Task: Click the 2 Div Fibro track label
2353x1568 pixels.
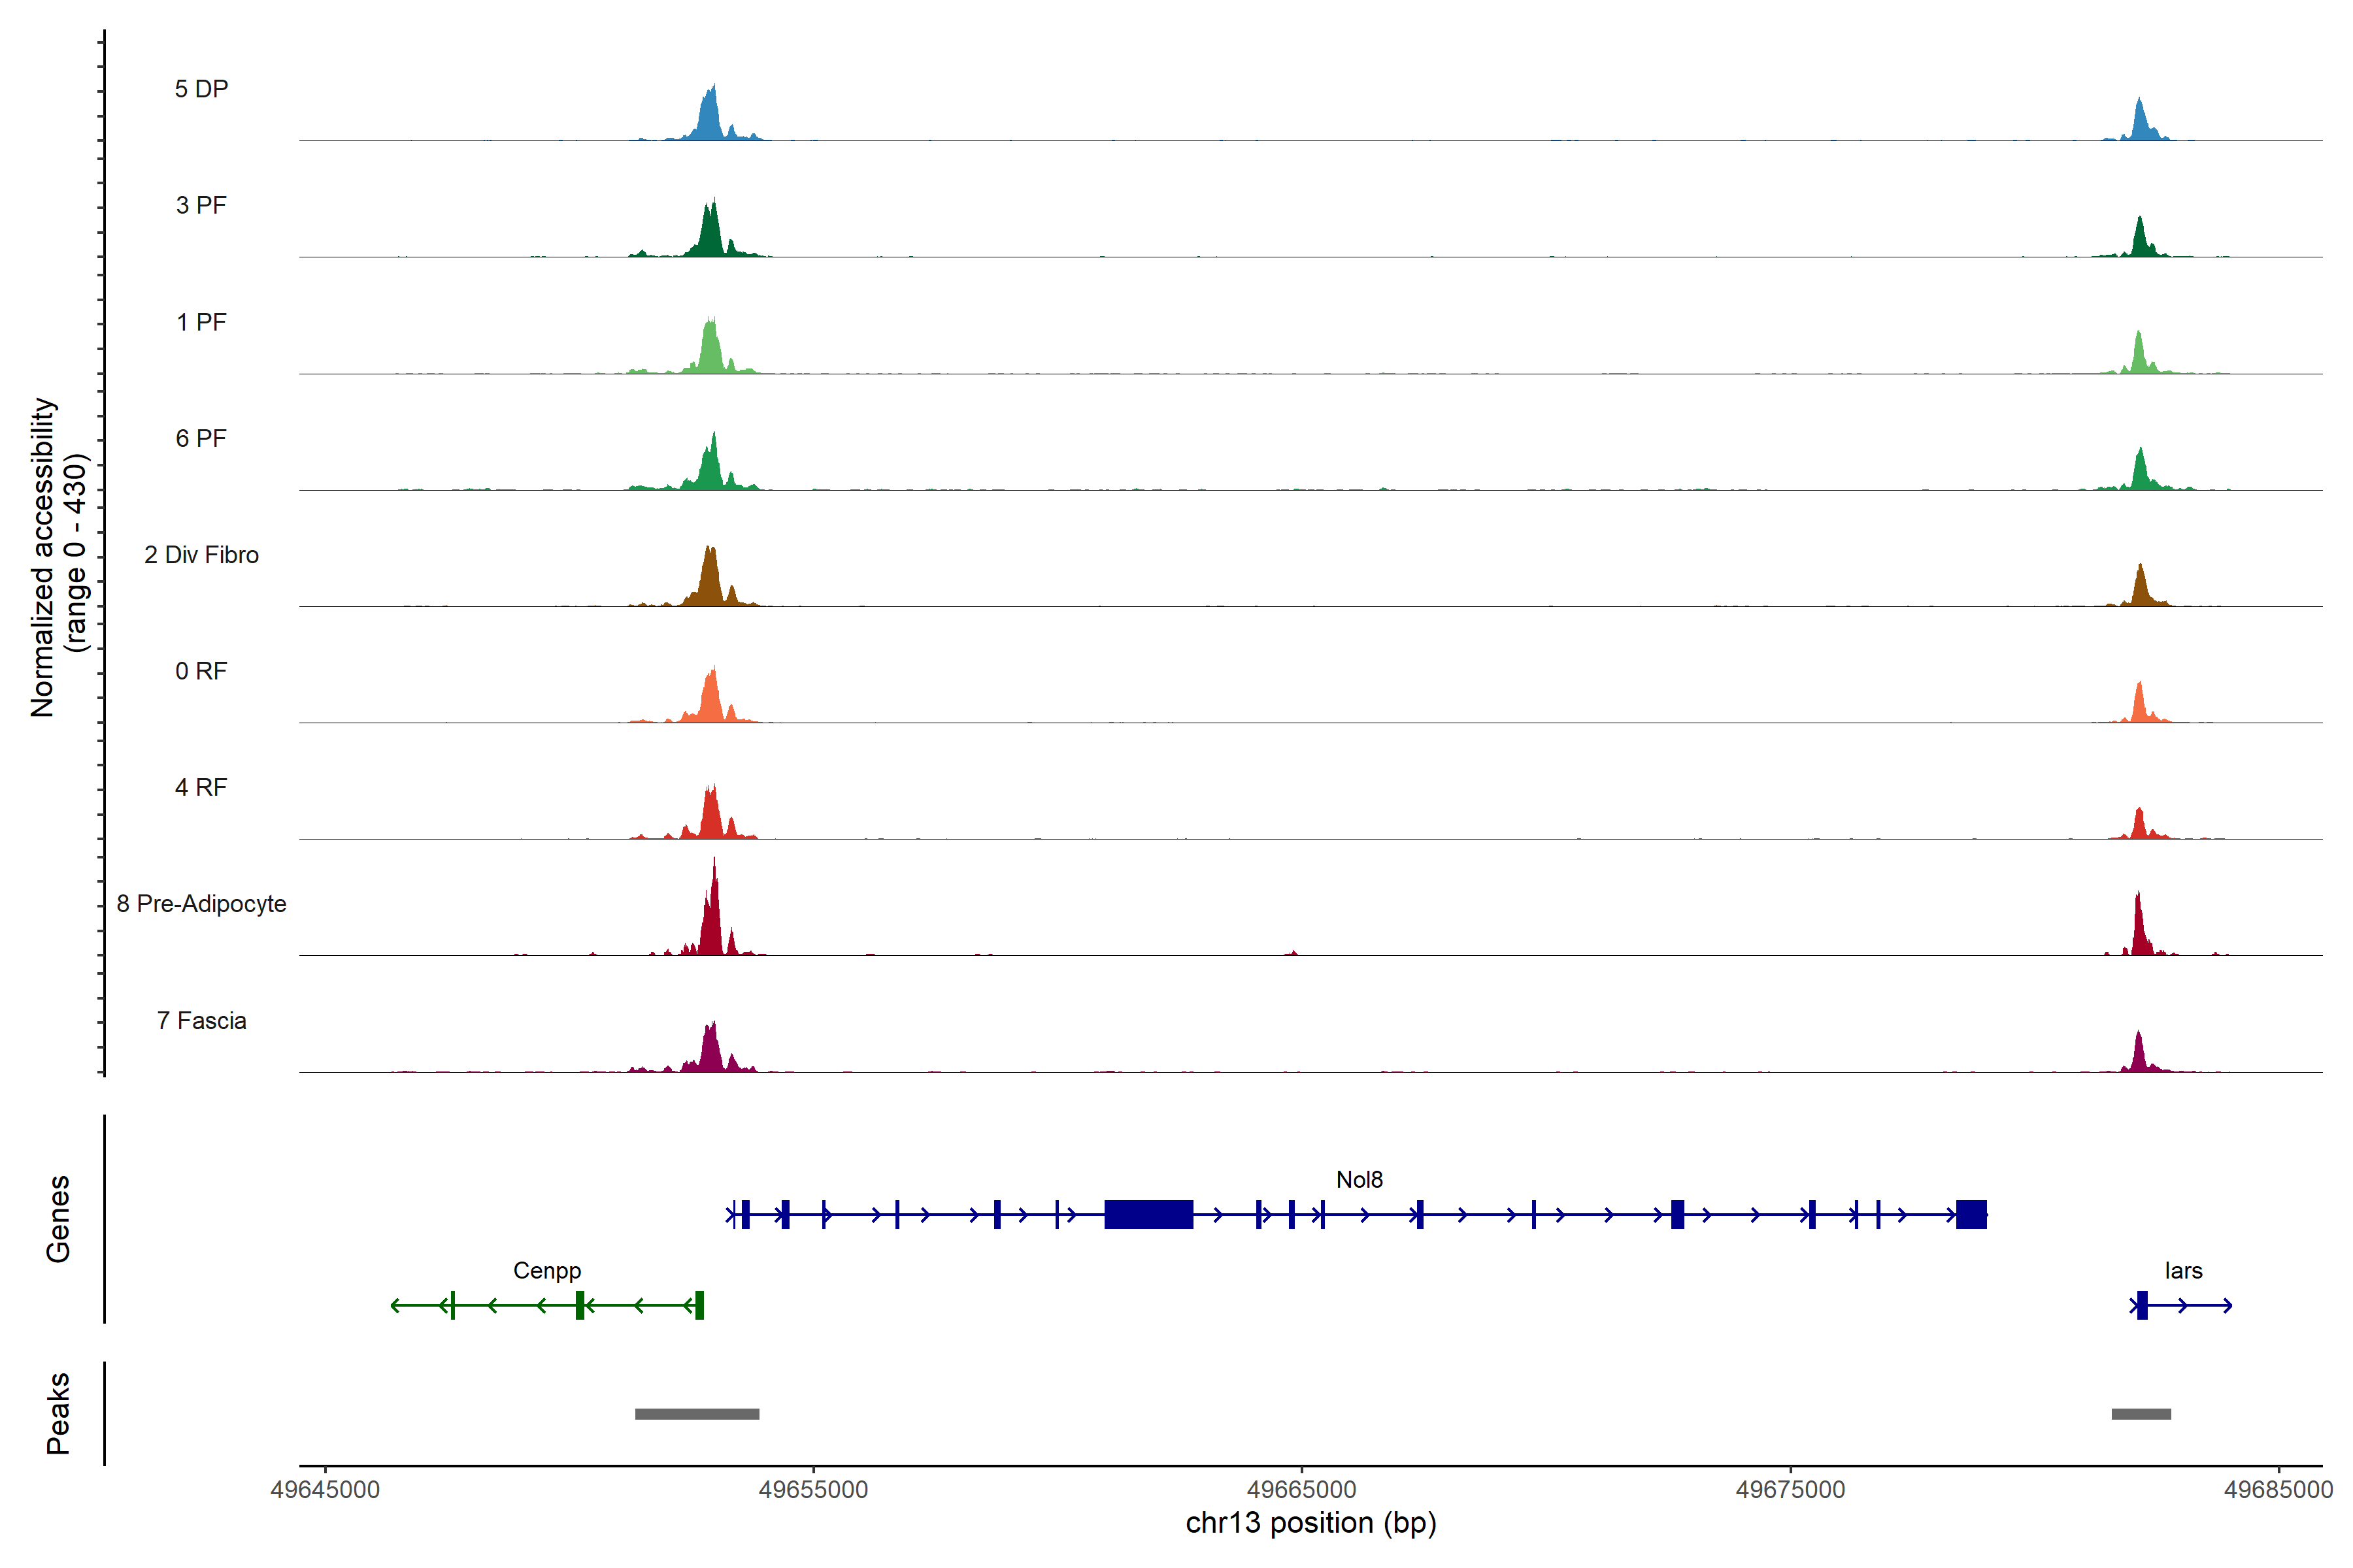Action: point(201,555)
